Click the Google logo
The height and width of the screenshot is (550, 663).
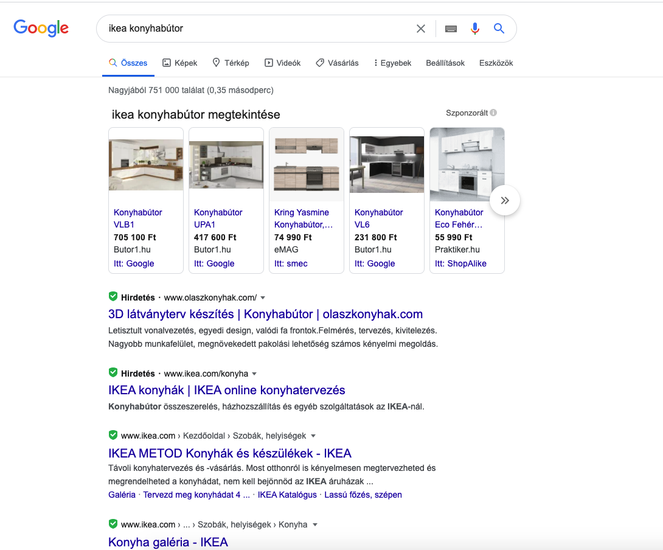tap(41, 28)
